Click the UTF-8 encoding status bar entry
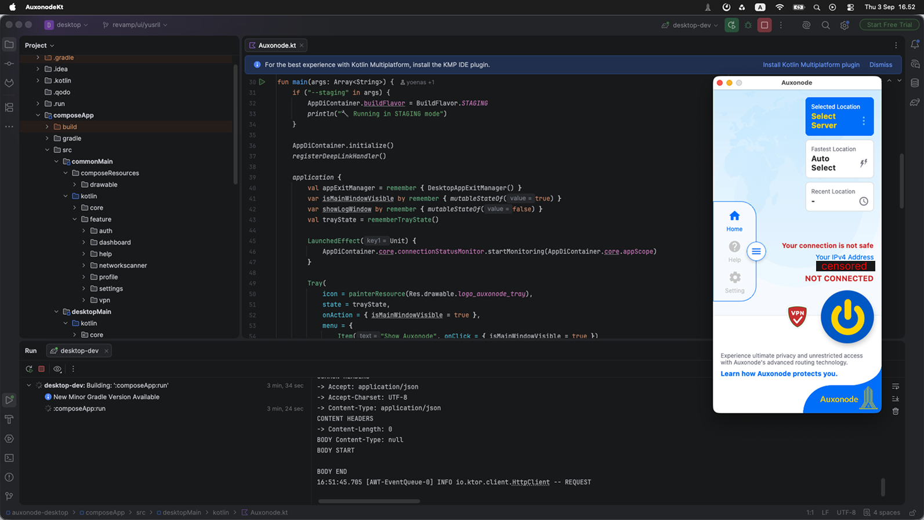Screen dimensions: 924x520 [846, 512]
